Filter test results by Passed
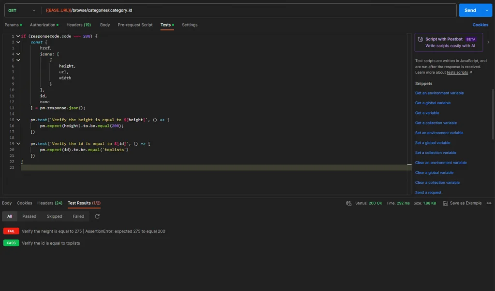The width and height of the screenshot is (495, 291). tap(29, 216)
